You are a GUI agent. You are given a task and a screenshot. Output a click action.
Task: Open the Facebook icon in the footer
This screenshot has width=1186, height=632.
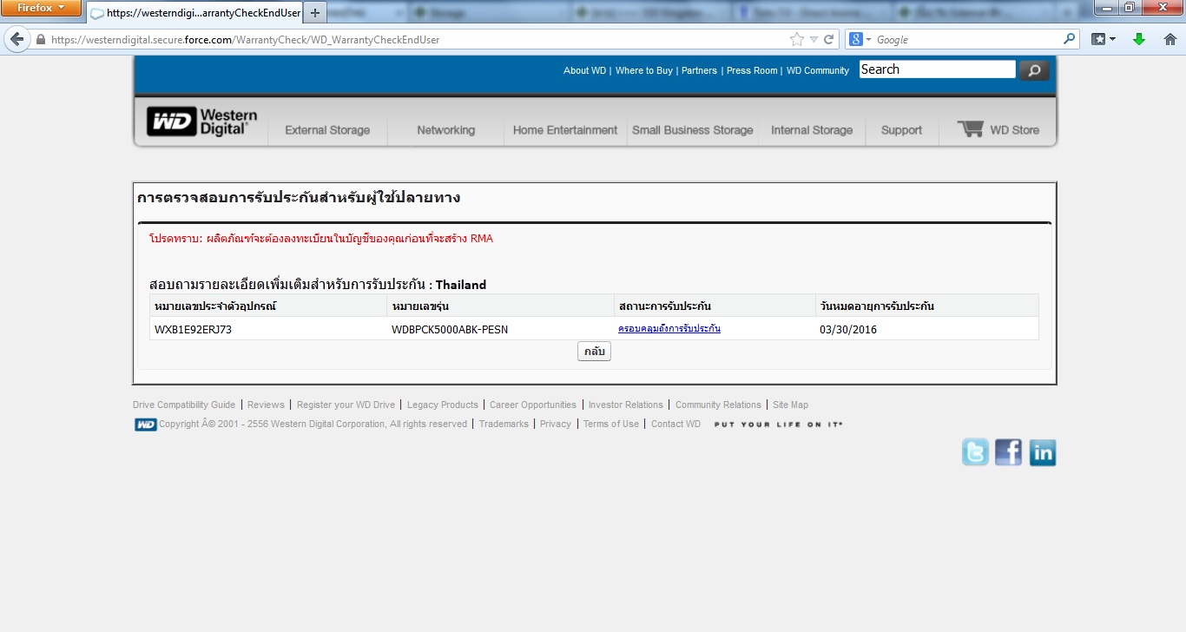click(1008, 452)
